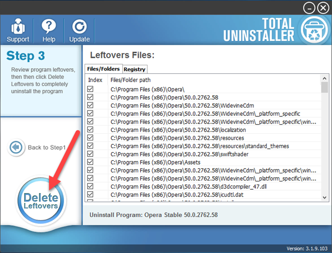Image resolution: width=332 pixels, height=253 pixels.
Task: Uncheck the WidevineCdm\_platform_specific row checkbox
Action: pos(90,113)
